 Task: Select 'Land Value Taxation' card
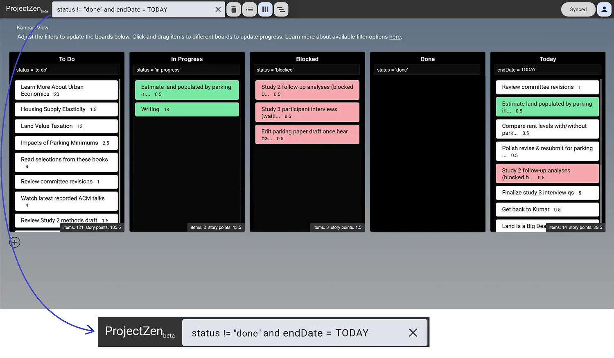pos(66,126)
